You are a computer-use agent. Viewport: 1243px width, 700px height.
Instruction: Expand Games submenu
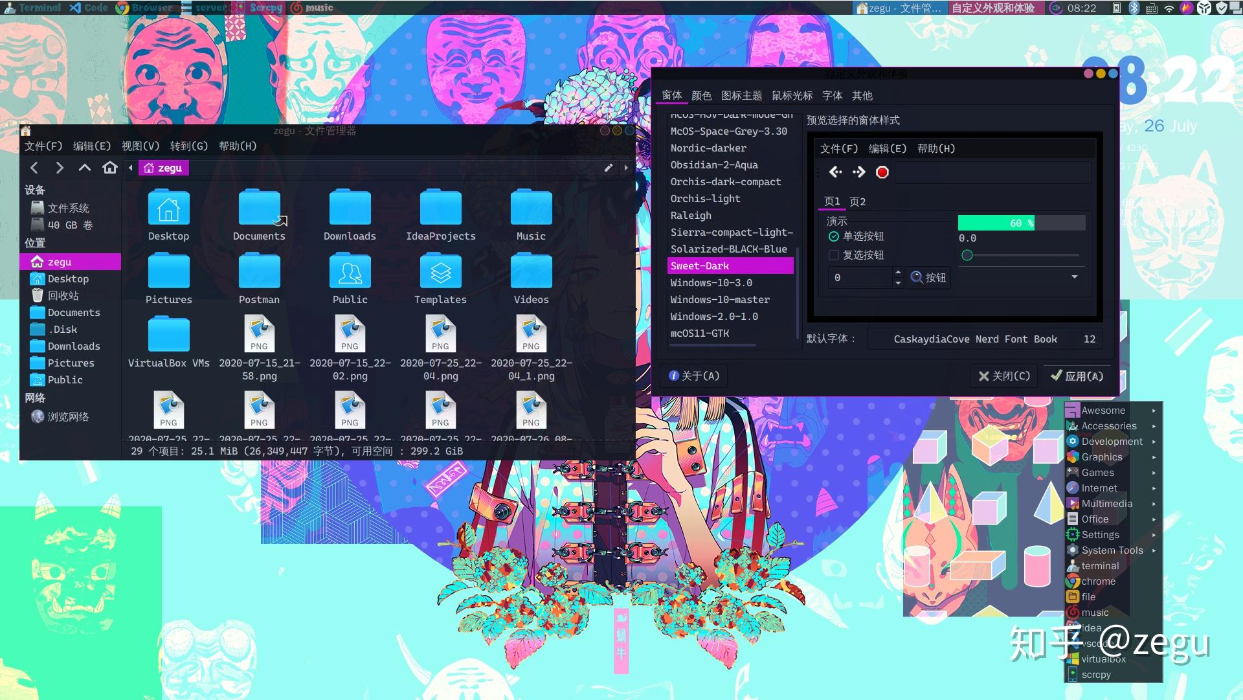pyautogui.click(x=1113, y=473)
